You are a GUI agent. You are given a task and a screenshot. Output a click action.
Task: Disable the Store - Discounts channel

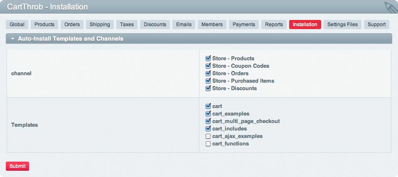(x=208, y=88)
